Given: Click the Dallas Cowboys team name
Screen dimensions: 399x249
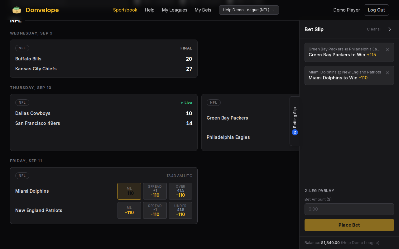Looking at the screenshot, I should point(33,113).
